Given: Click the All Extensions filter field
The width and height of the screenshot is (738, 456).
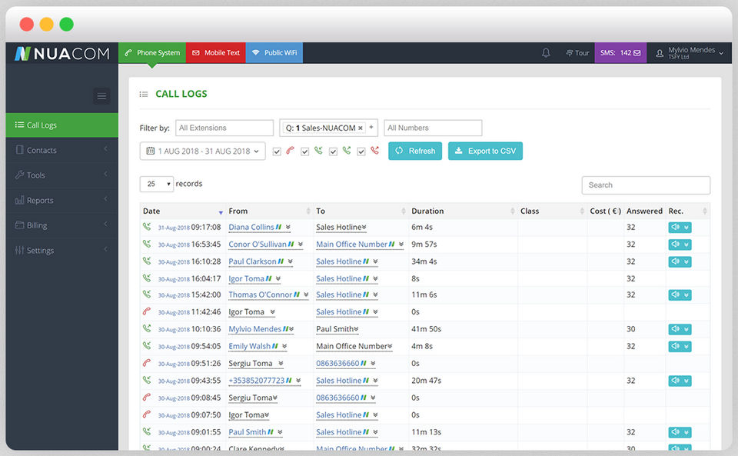Looking at the screenshot, I should (224, 128).
